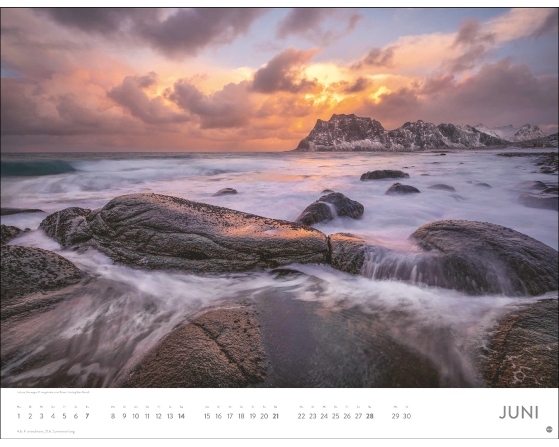Select bold Sunday date 7
Screen dimensions: 559x447
(x=87, y=416)
